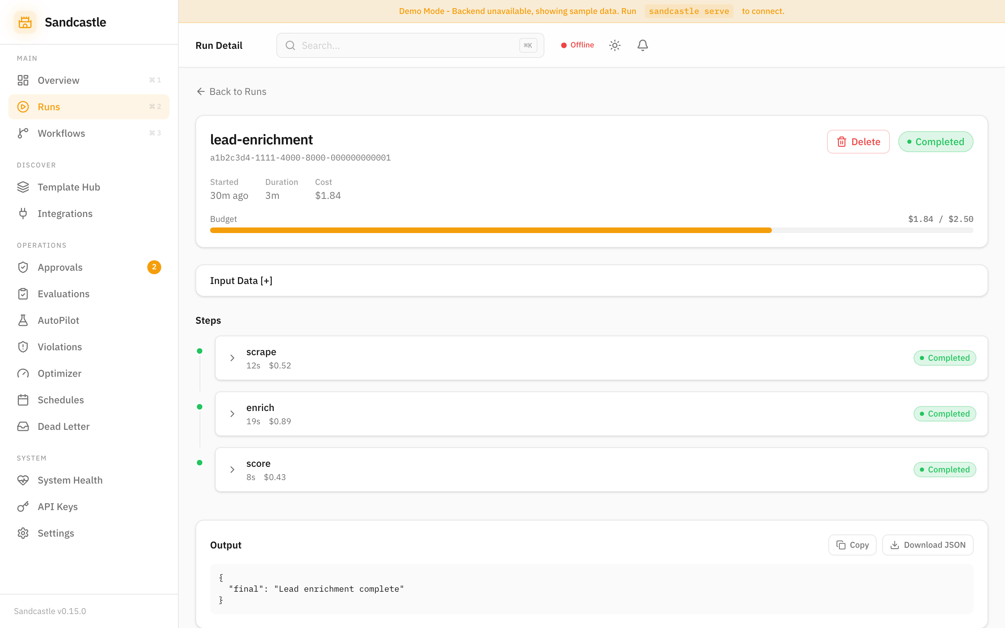The image size is (1005, 628).
Task: Open Integrations plug icon
Action: (23, 214)
